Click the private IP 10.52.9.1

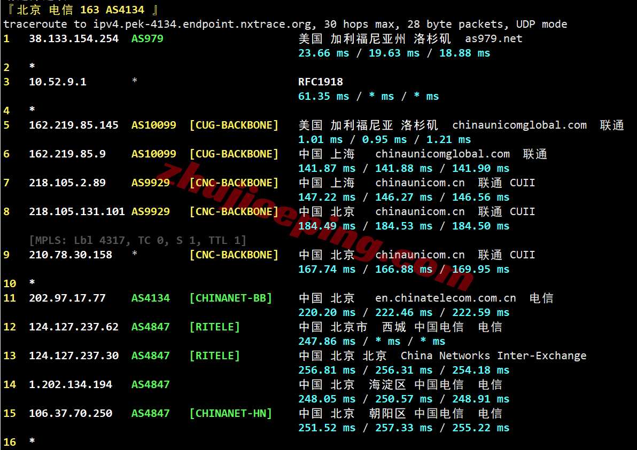pos(58,82)
